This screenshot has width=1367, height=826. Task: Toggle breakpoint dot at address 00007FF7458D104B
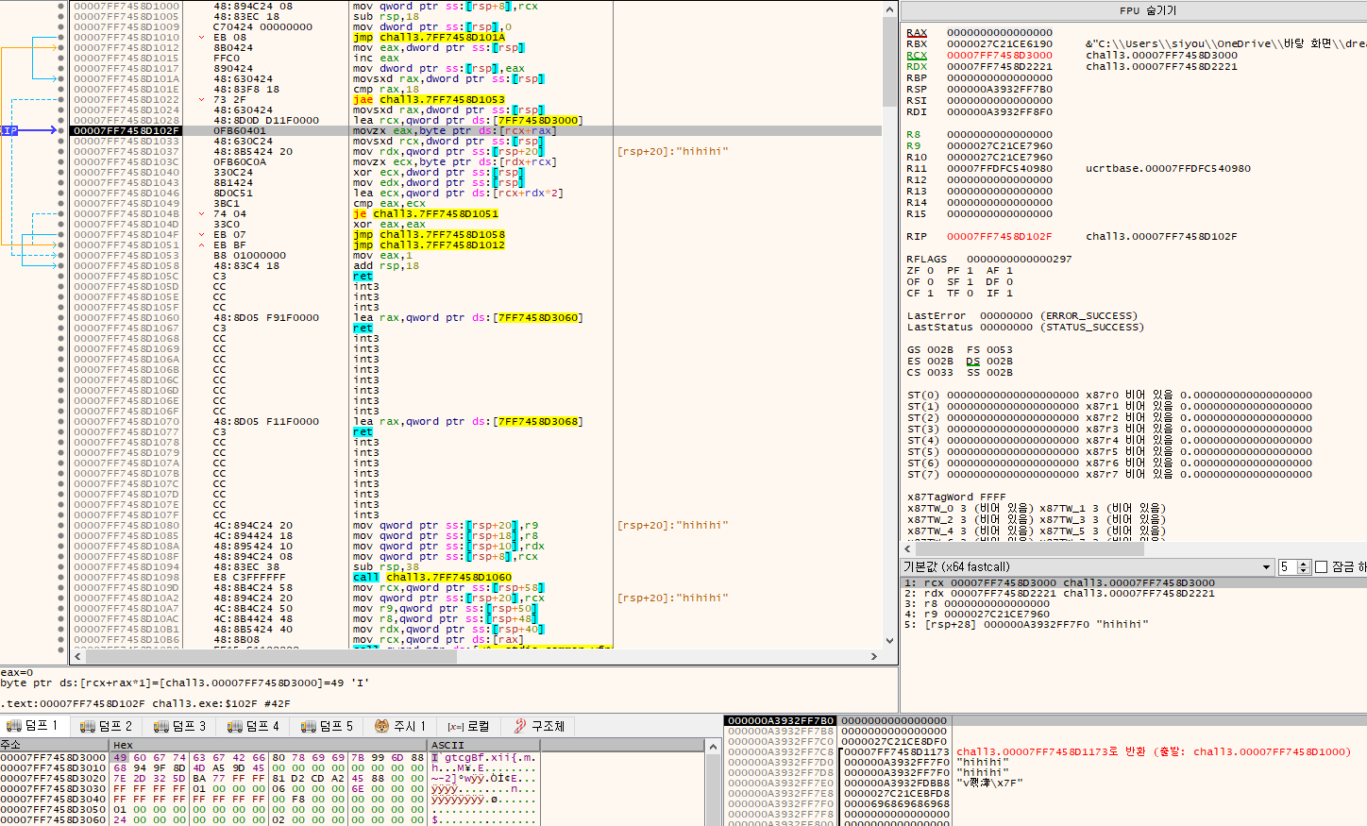(x=61, y=213)
